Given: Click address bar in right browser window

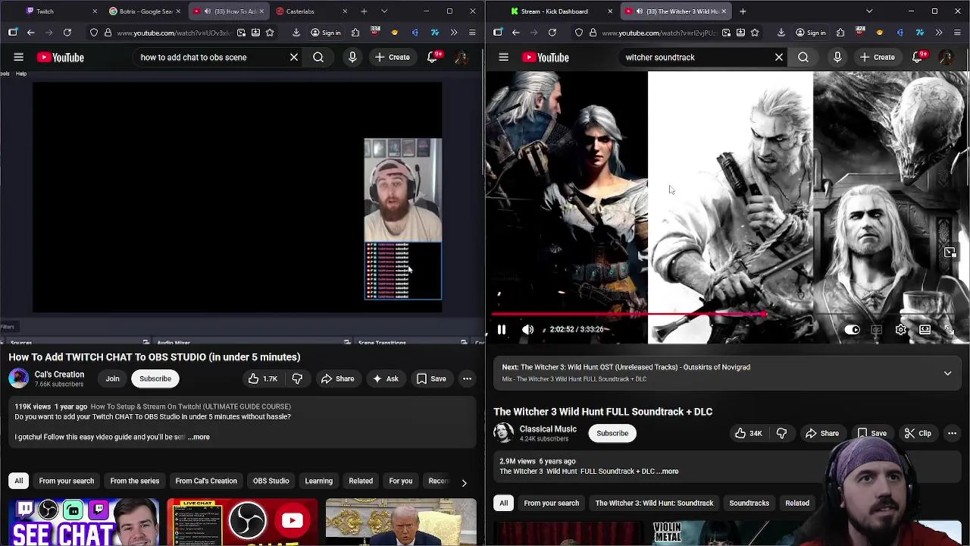Looking at the screenshot, I should (x=659, y=33).
